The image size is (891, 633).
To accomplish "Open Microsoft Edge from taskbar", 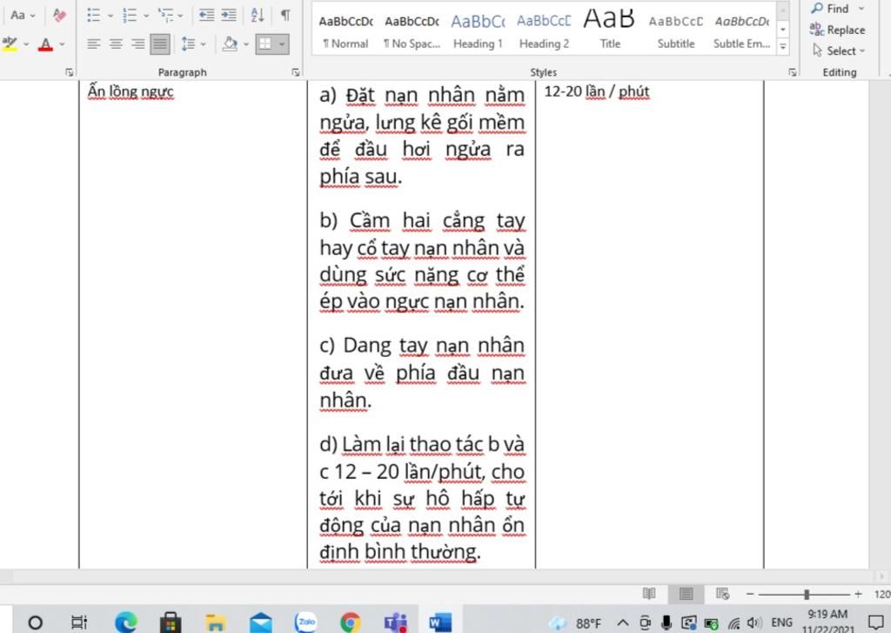I will (x=126, y=623).
